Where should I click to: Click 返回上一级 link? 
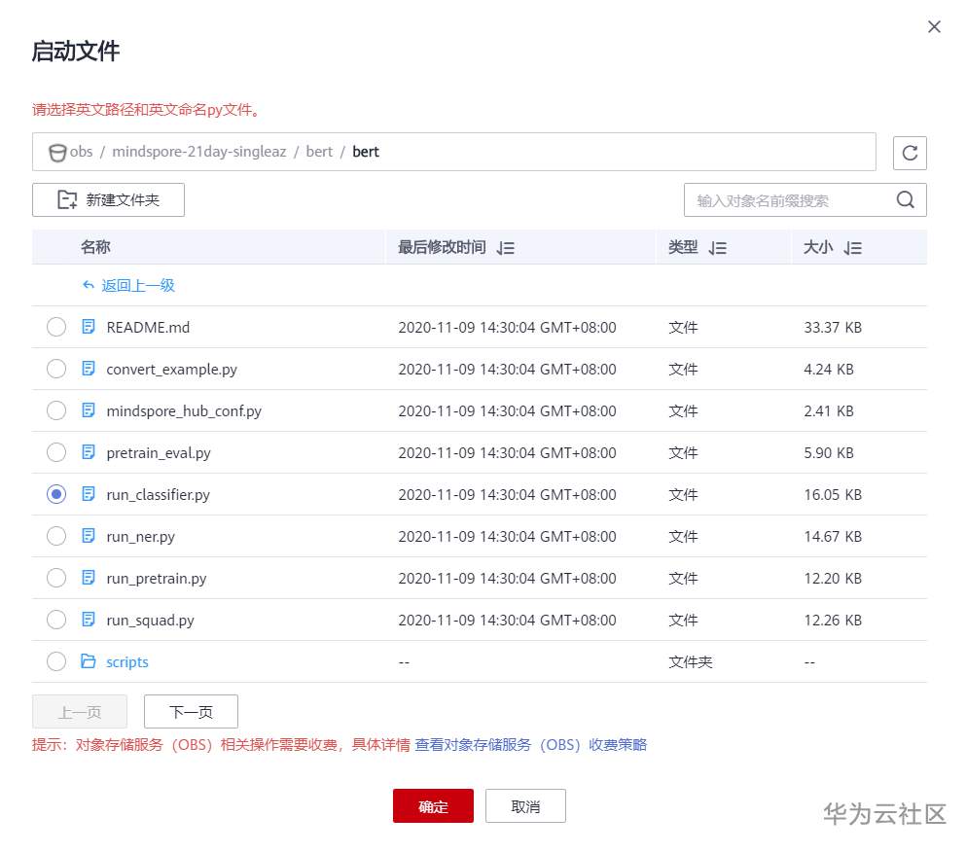pos(138,285)
